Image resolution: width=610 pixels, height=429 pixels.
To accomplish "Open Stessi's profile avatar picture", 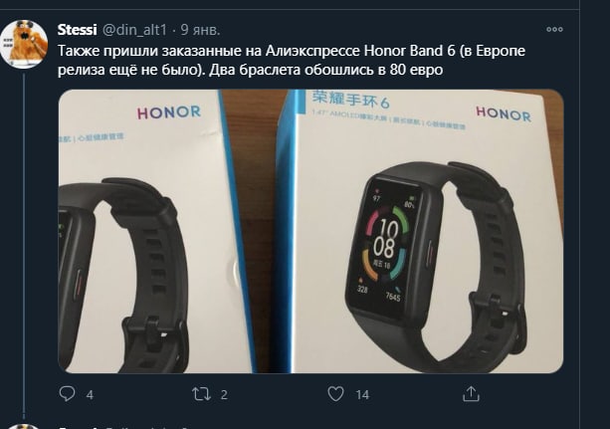I will coord(24,44).
